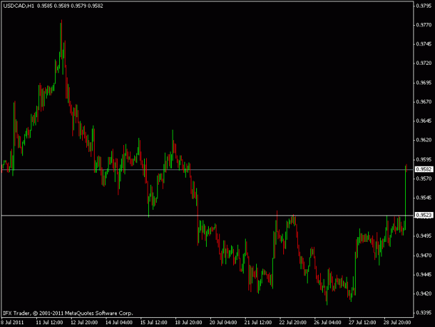Click the 0.9795 price scale value
The height and width of the screenshot is (327, 435).
424,6
